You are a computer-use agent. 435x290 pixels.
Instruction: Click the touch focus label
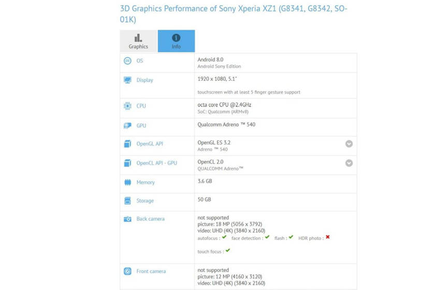211,252
